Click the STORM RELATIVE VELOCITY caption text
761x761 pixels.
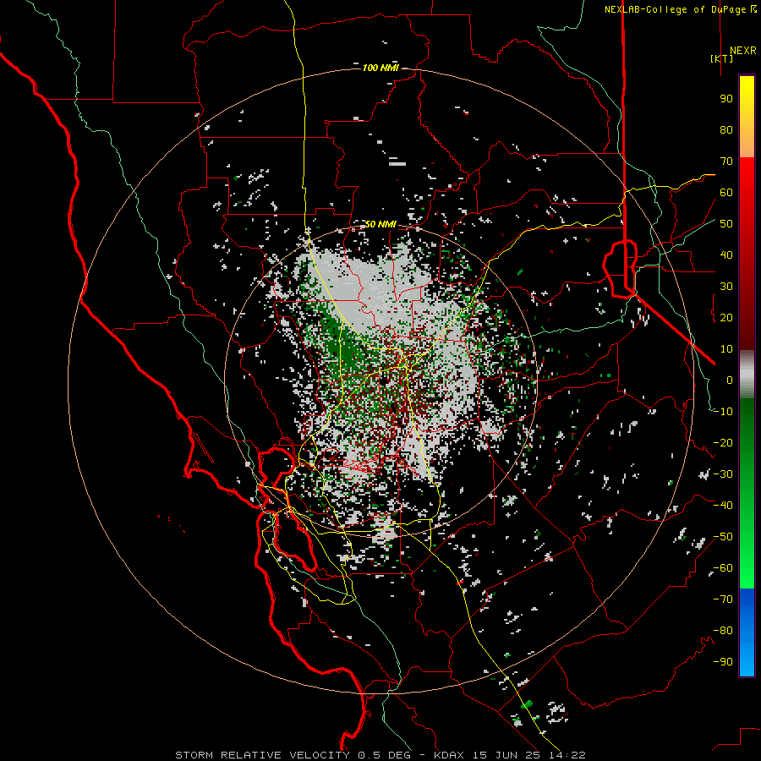262,755
